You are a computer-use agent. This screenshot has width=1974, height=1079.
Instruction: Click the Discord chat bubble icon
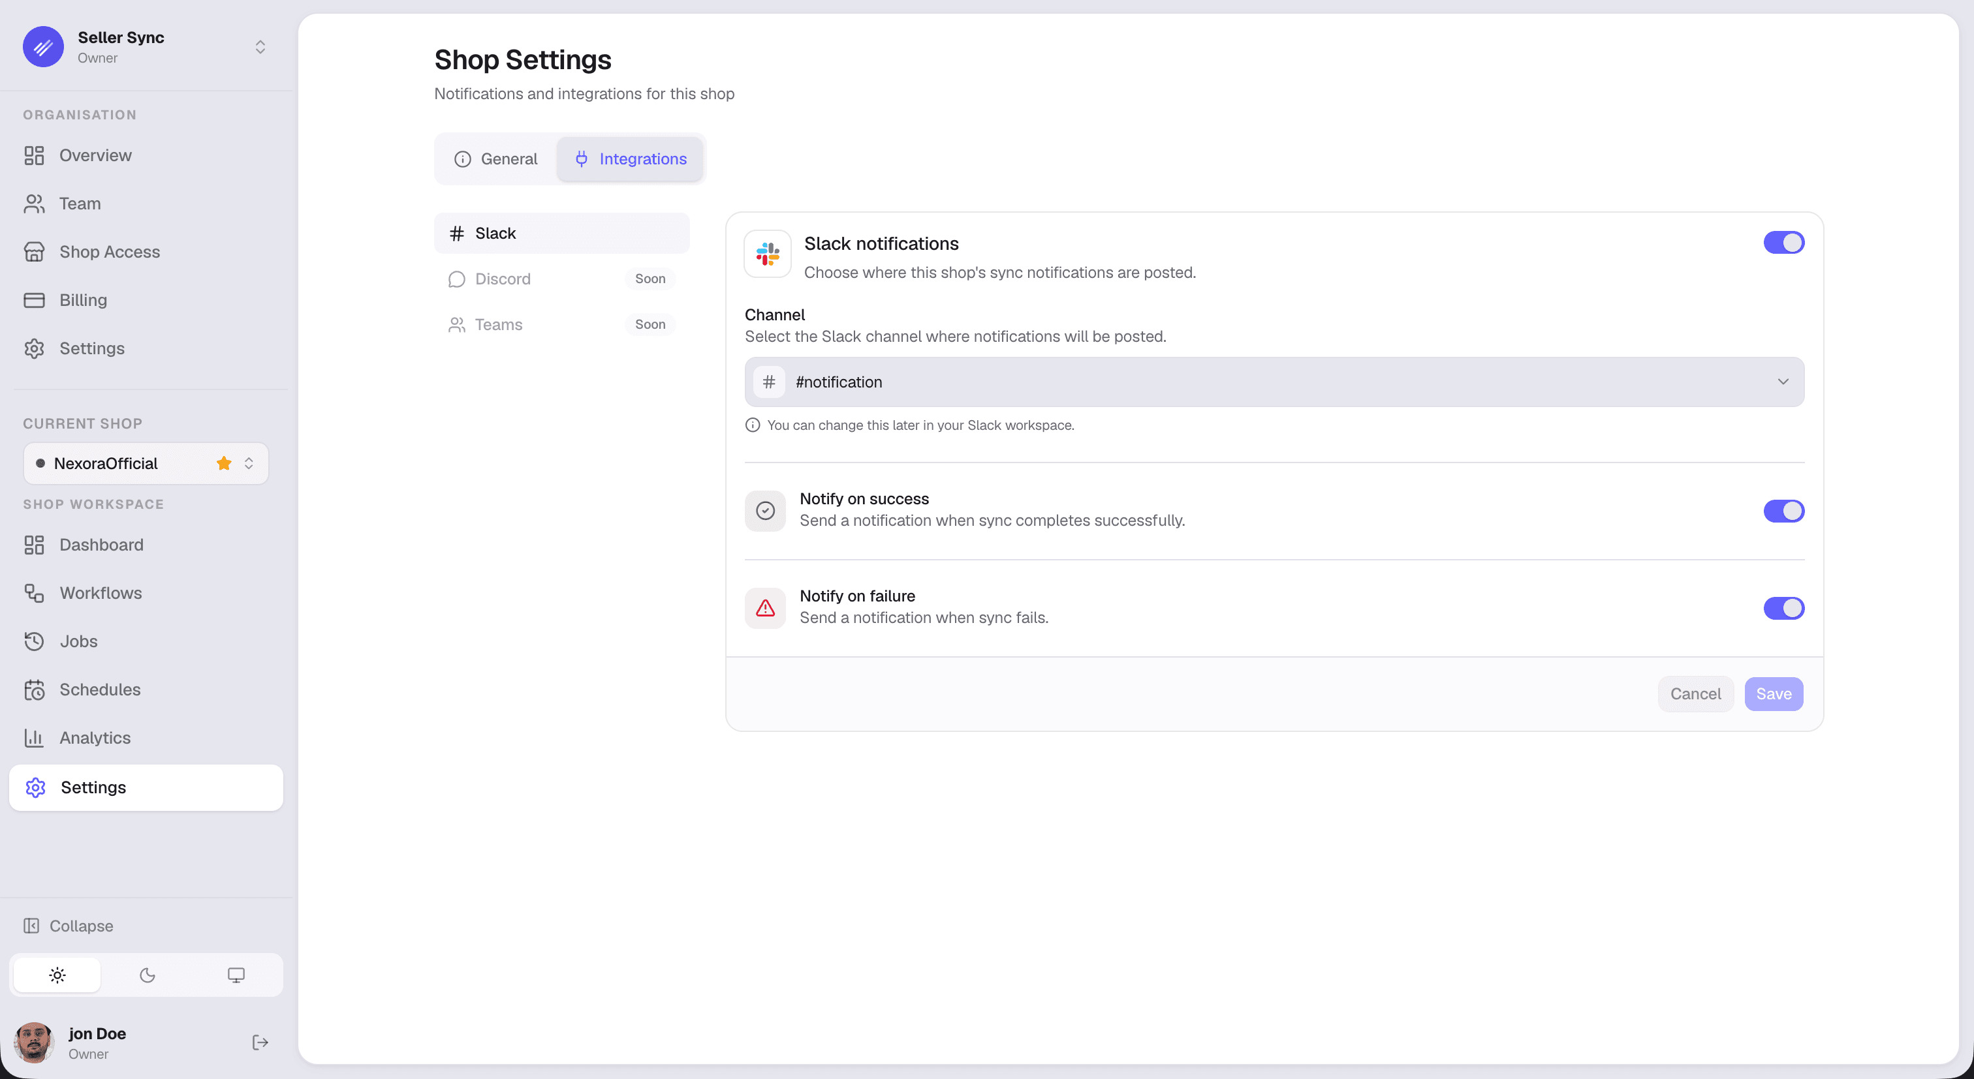(x=457, y=279)
